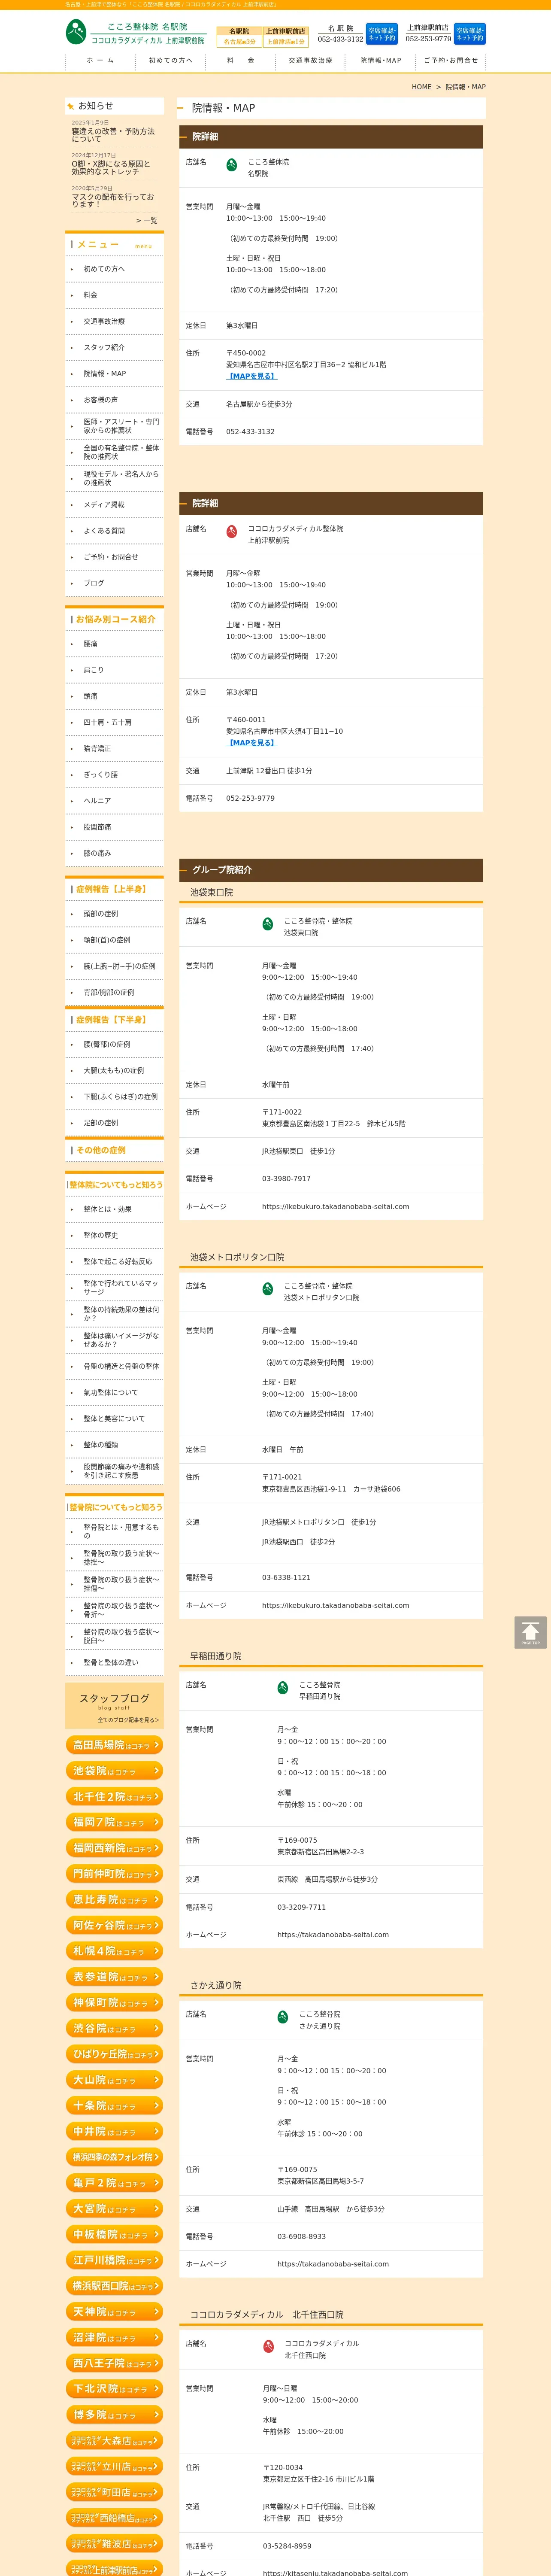Click the ココロカラダメディカル難波店 orange button

tap(114, 2544)
